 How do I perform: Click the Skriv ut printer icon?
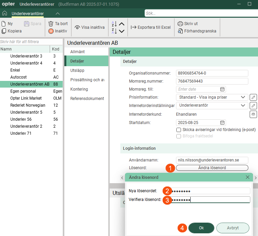180,24
